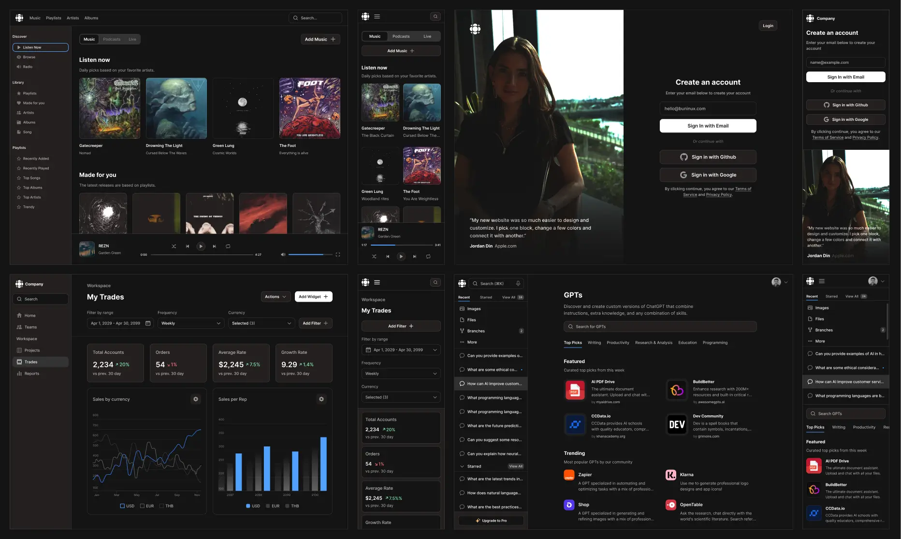Click Upgrade to Pro in GPTs sidebar
The height and width of the screenshot is (539, 901).
tap(491, 521)
